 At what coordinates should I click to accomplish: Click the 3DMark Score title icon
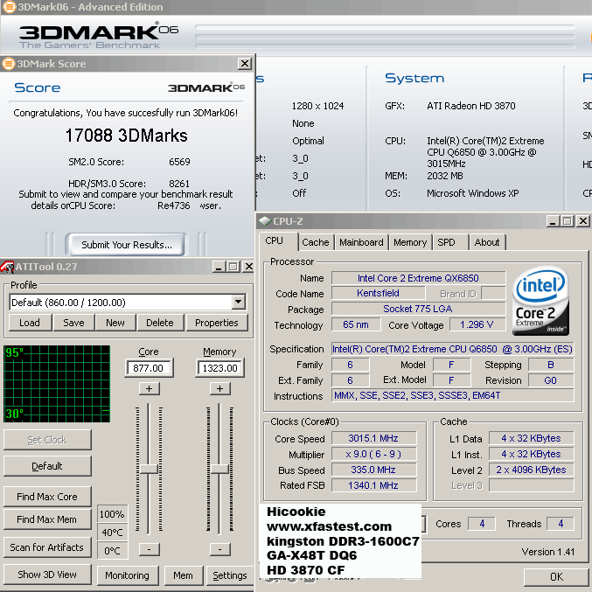[8, 64]
